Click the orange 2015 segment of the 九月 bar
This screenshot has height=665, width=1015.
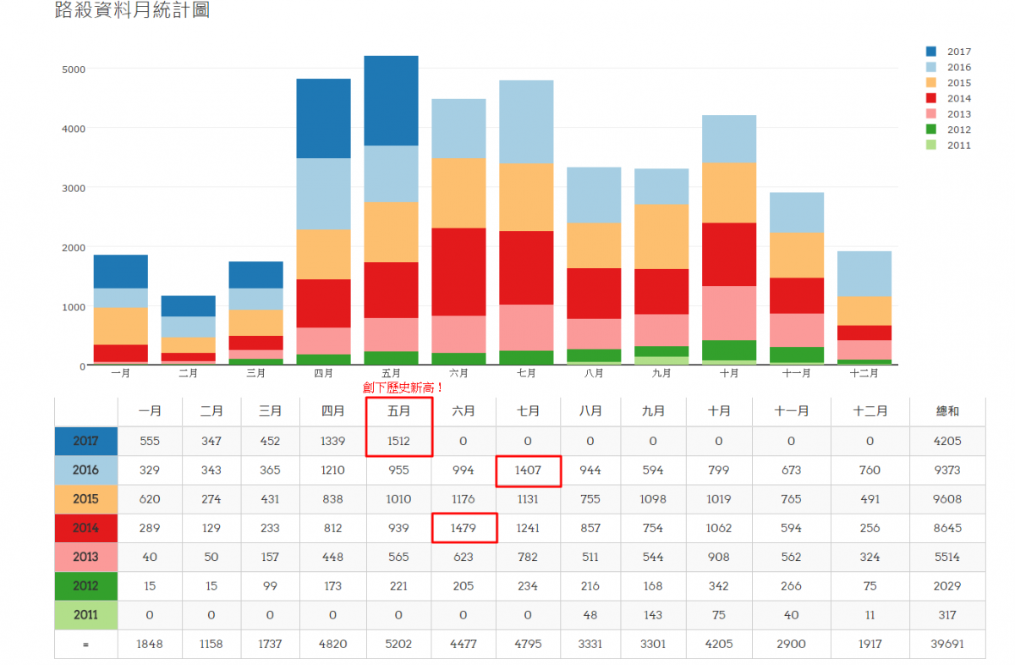click(661, 236)
